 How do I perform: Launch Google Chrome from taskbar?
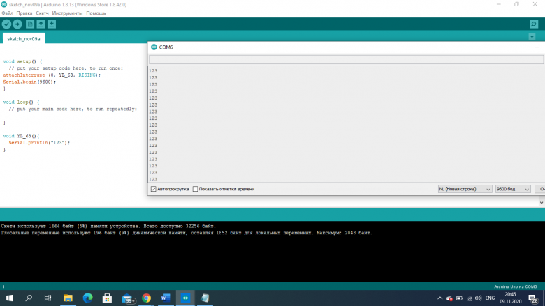(x=146, y=298)
